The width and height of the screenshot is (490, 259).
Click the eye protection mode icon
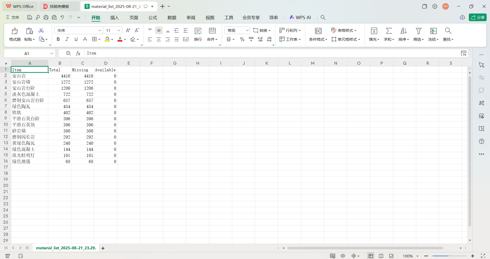pyautogui.click(x=343, y=256)
